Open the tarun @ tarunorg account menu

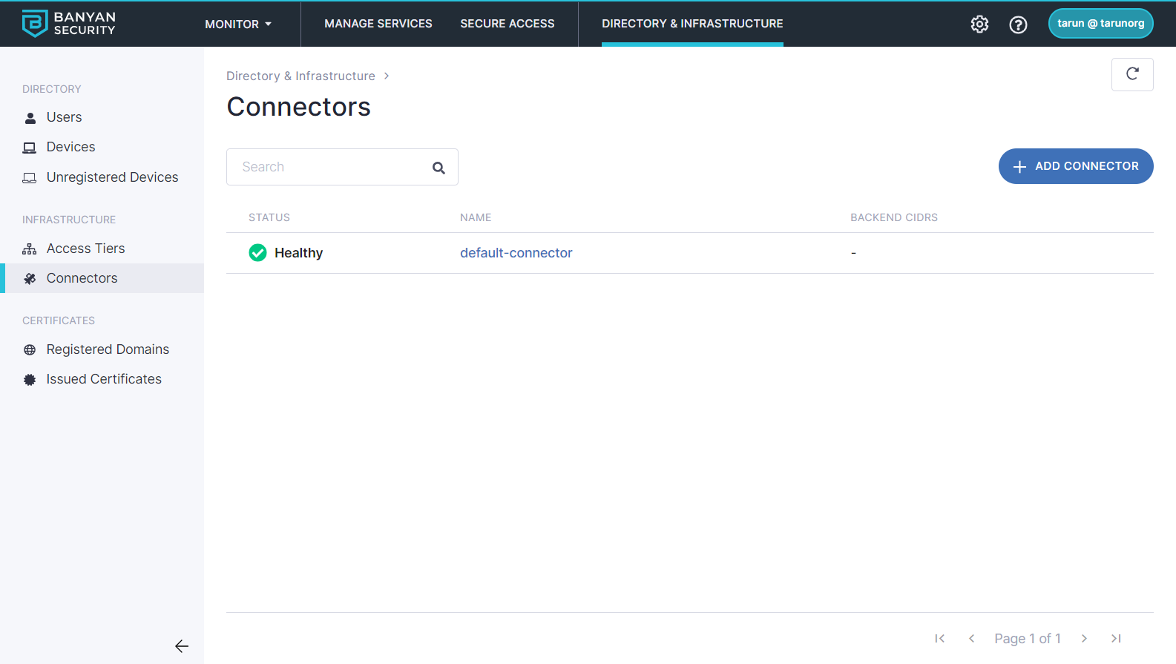(1100, 24)
